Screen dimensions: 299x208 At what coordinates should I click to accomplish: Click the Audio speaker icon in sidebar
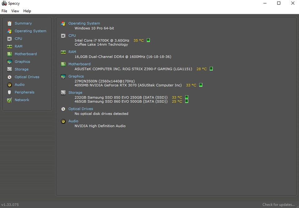(x=9, y=85)
